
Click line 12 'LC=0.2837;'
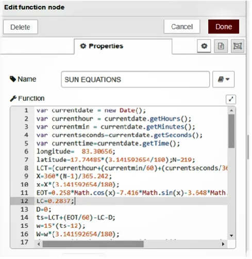pyautogui.click(x=56, y=201)
